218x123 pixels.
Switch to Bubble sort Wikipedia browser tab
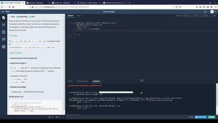click(64, 3)
